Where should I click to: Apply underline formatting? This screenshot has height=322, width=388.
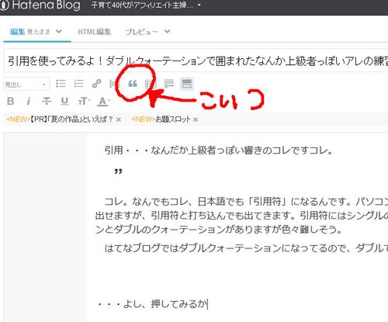pos(64,101)
